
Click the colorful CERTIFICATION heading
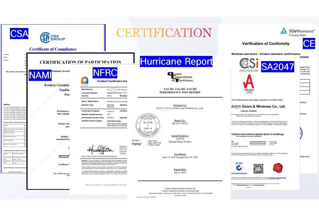pos(164,33)
